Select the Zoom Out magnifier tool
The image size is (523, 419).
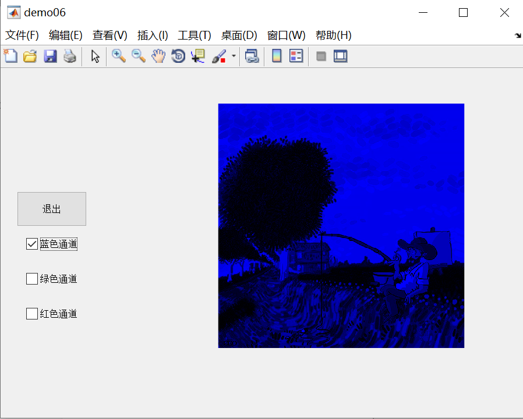[x=139, y=56]
